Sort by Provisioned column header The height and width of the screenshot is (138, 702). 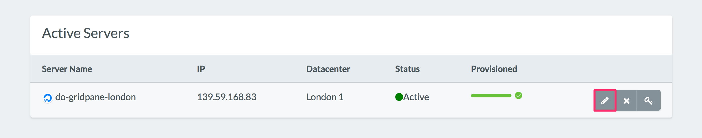click(x=494, y=69)
